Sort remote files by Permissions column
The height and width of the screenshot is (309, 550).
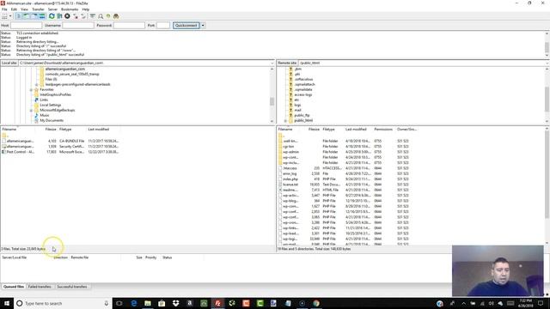383,130
